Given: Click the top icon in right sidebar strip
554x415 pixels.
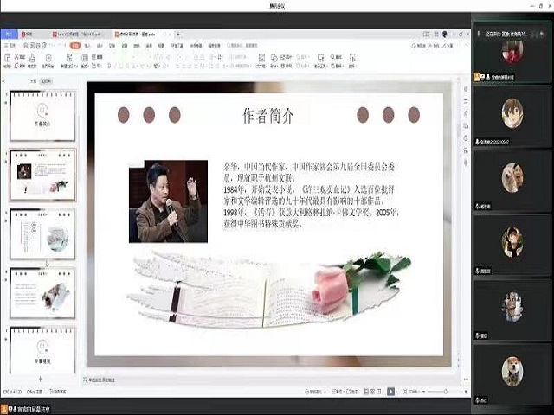Looking at the screenshot, I should click(x=466, y=88).
